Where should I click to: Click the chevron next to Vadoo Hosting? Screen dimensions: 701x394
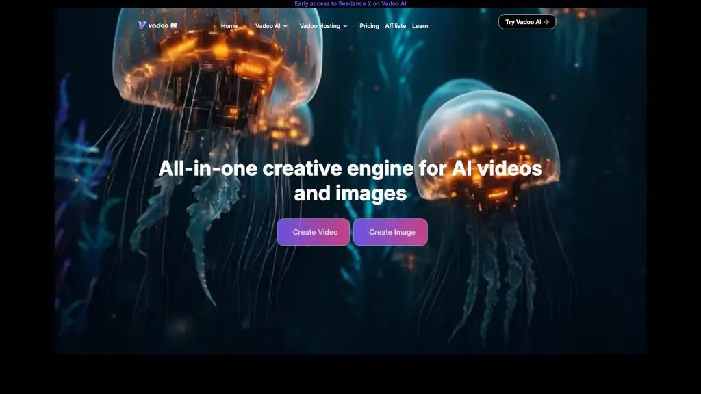click(x=345, y=26)
